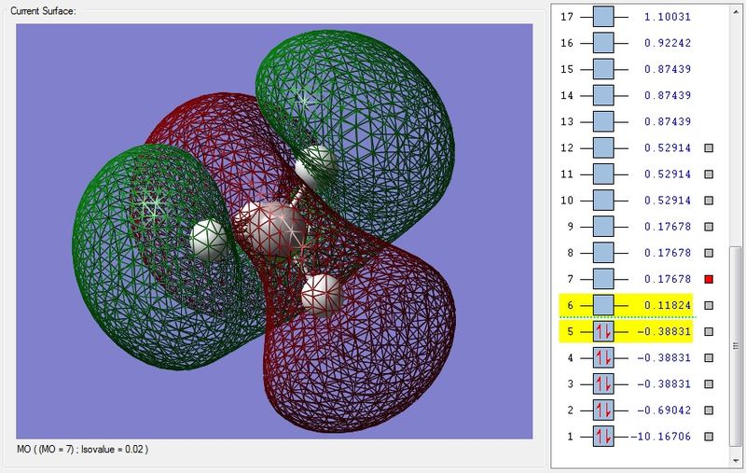746x473 pixels.
Task: Click orbital 5 energy -0.38831
Action: (664, 331)
